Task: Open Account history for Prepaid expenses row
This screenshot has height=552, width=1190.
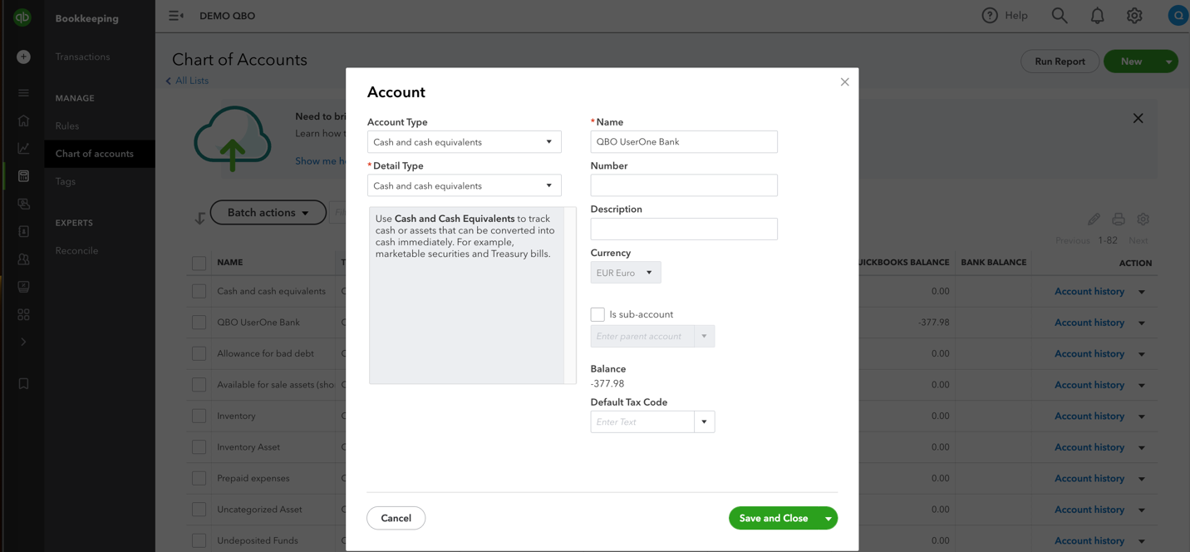Action: [x=1089, y=478]
